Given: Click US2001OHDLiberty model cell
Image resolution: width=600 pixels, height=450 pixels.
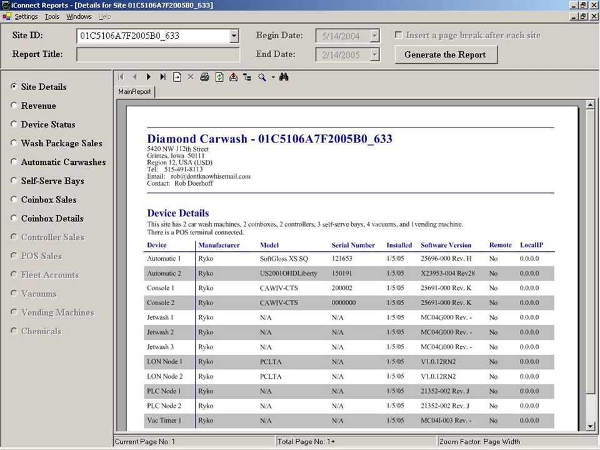Looking at the screenshot, I should (x=289, y=273).
